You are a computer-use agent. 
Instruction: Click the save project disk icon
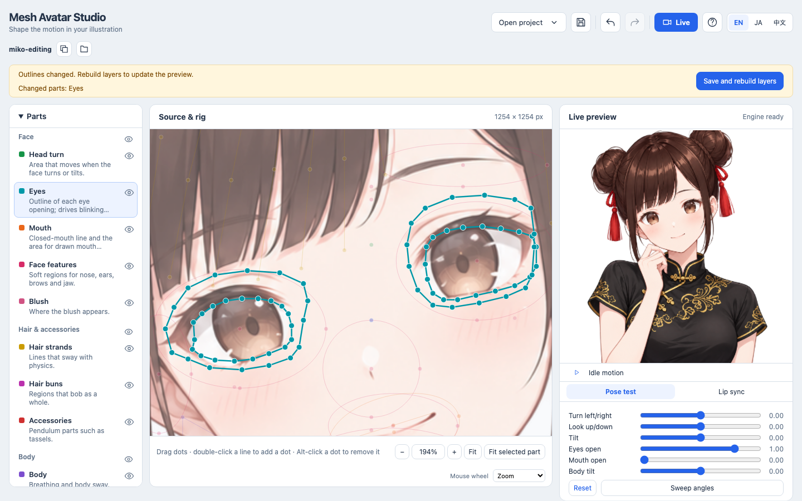(x=581, y=22)
